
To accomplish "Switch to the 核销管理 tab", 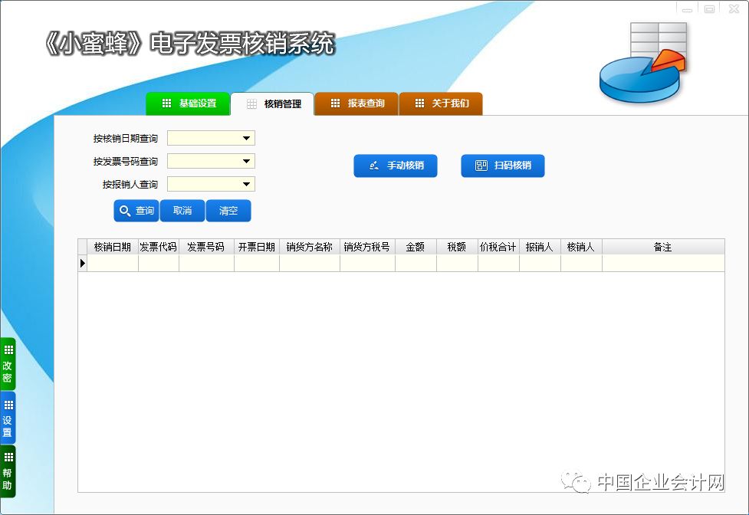I will pyautogui.click(x=272, y=103).
